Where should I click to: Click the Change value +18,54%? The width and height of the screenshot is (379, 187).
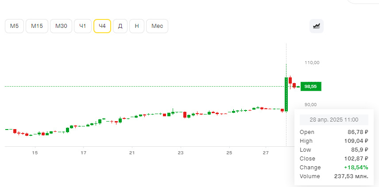[356, 167]
